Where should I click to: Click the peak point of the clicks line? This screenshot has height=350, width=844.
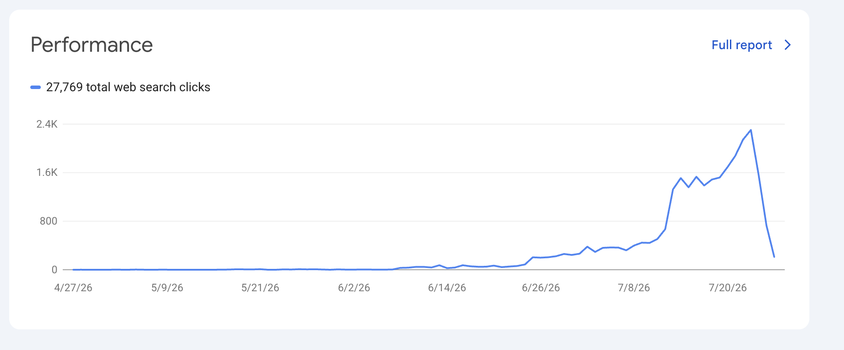point(751,130)
